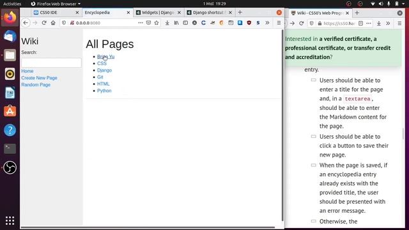Click the uBlock shield extension icon
This screenshot has width=409, height=230.
(x=249, y=23)
